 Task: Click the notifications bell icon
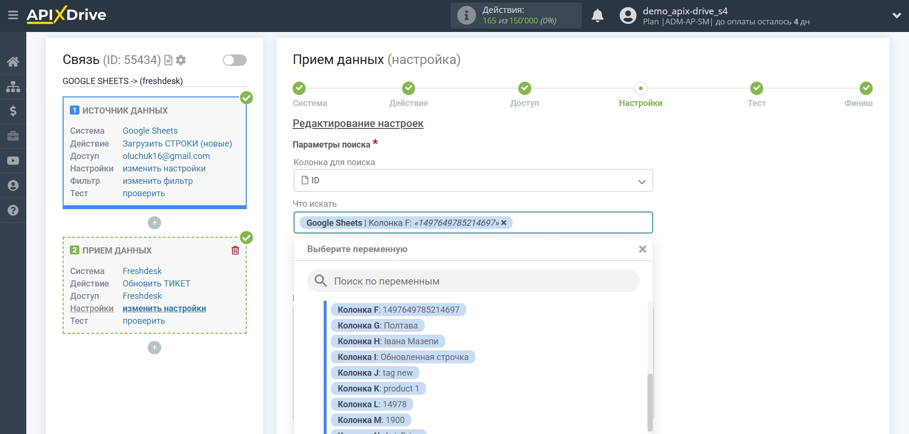click(x=597, y=16)
